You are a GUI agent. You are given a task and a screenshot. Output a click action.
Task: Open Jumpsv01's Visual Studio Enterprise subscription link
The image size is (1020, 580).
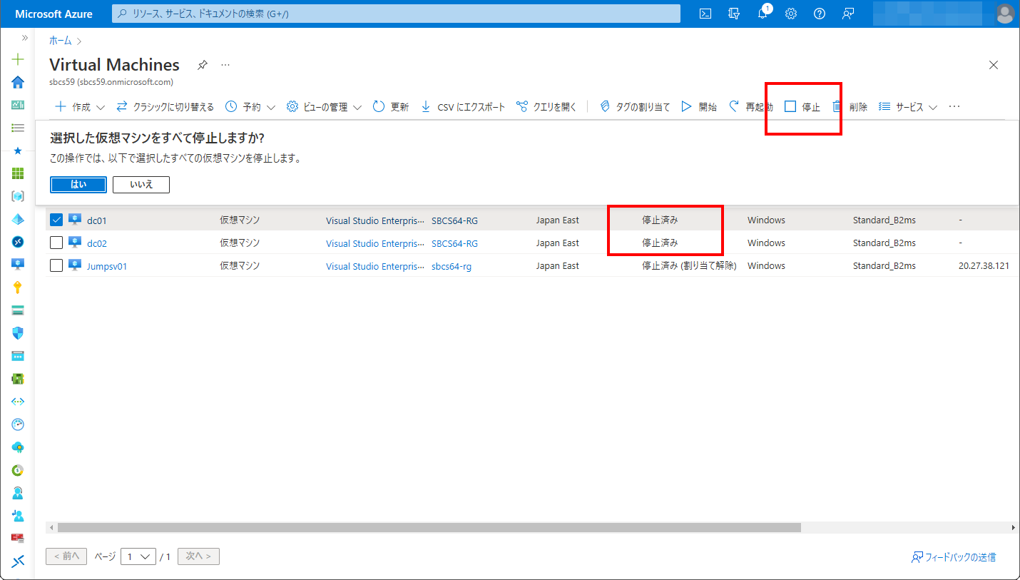pos(374,266)
